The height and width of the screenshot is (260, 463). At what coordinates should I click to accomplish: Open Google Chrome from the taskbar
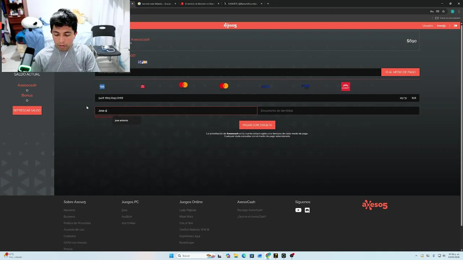click(x=268, y=256)
